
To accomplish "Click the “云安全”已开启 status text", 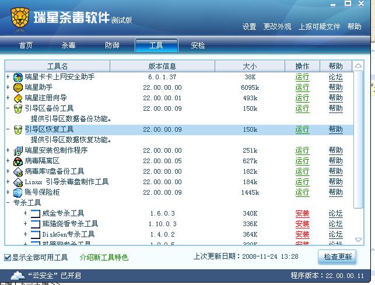I will click(x=54, y=276).
